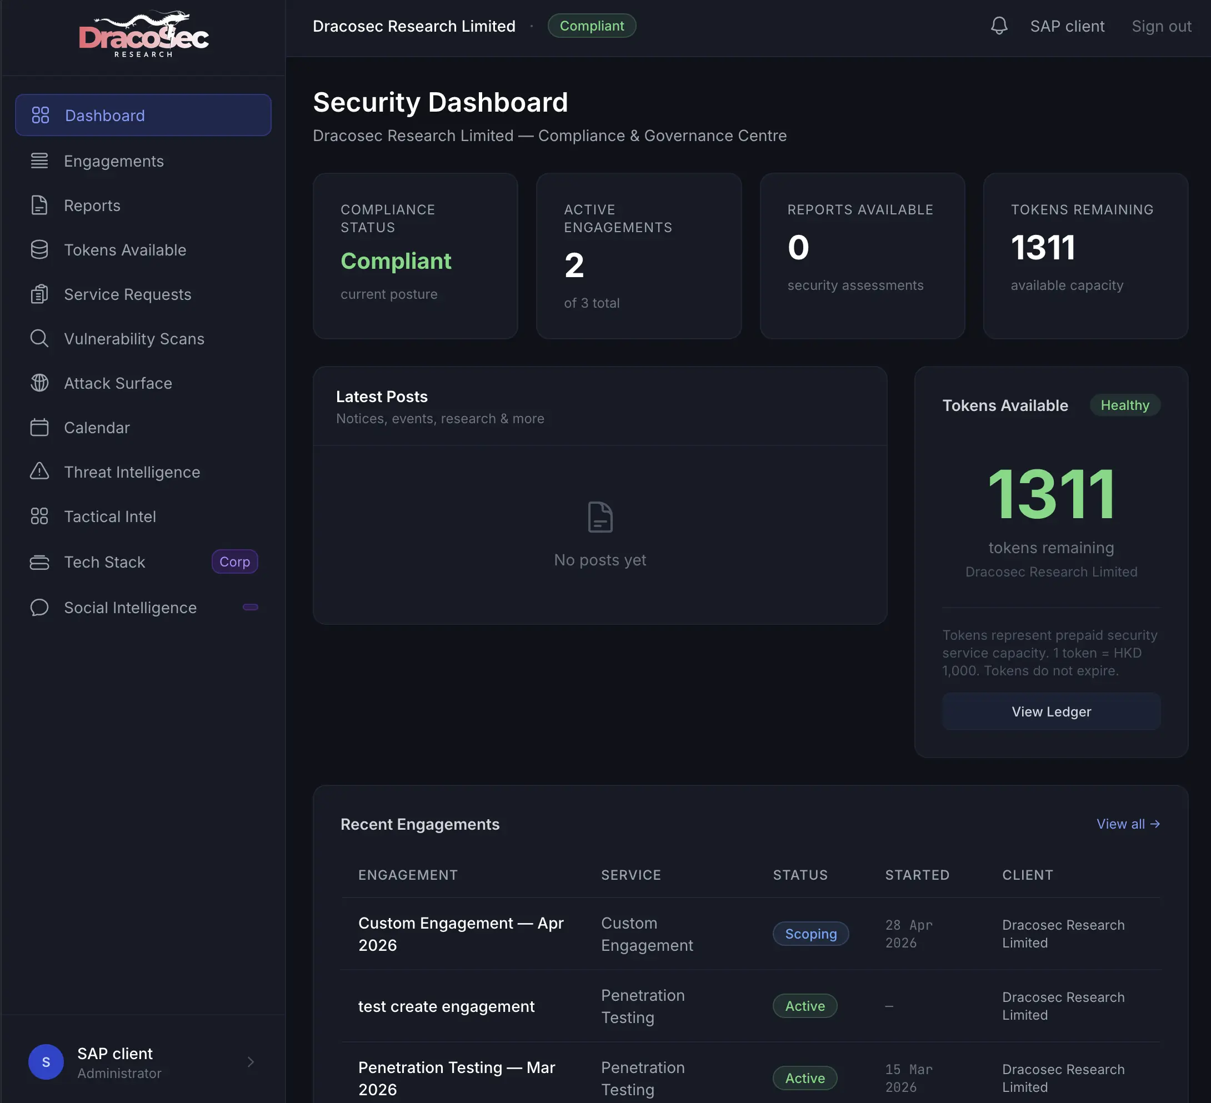Click the Calendar icon in sidebar
Image resolution: width=1211 pixels, height=1103 pixels.
click(x=39, y=427)
